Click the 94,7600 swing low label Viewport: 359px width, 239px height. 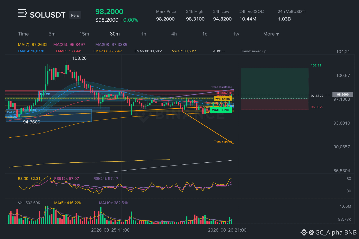pos(32,122)
